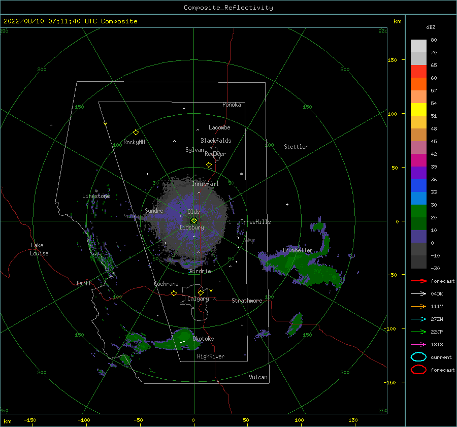Viewport: 457px width, 427px height.
Task: Select the 80 dBZ light gray swatch
Action: (x=418, y=46)
